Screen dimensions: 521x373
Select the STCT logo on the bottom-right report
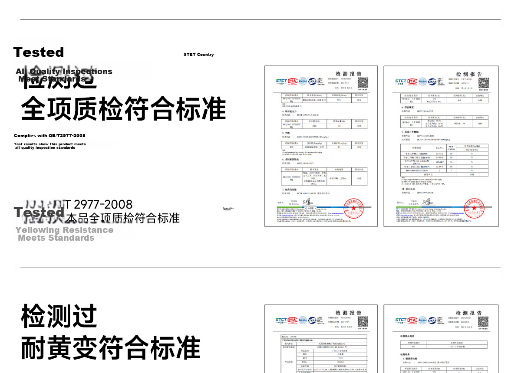tap(401, 320)
